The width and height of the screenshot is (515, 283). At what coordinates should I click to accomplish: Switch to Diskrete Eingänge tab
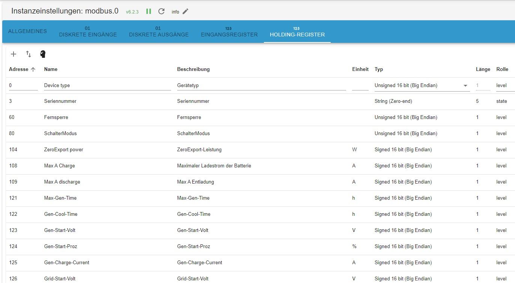(88, 32)
